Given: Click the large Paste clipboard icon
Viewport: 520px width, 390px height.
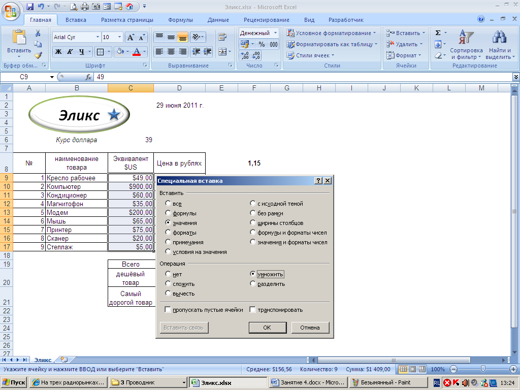Looking at the screenshot, I should coord(19,37).
